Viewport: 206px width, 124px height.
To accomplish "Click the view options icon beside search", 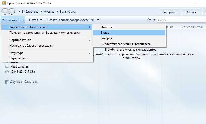I will (149, 20).
